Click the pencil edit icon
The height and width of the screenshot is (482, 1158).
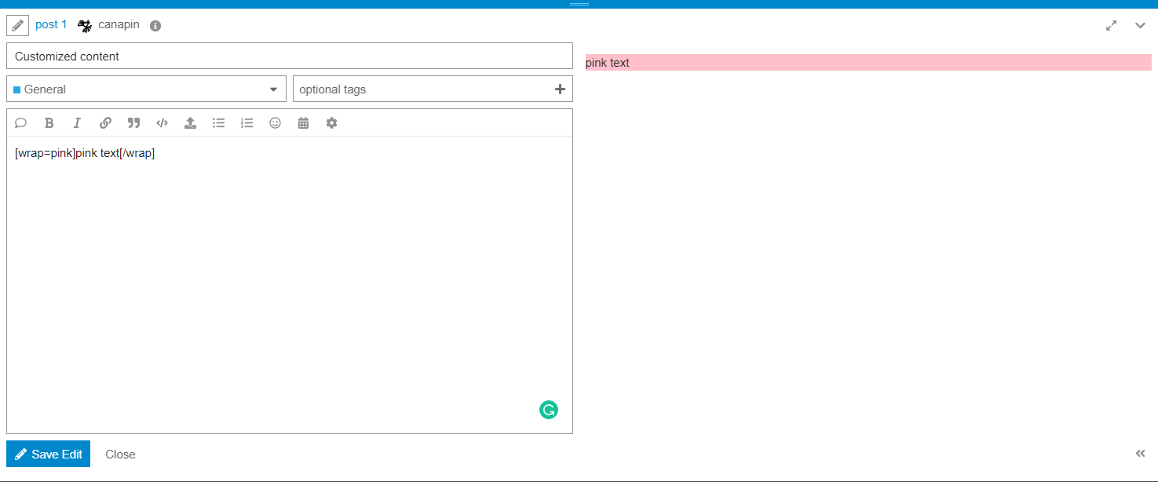[17, 25]
